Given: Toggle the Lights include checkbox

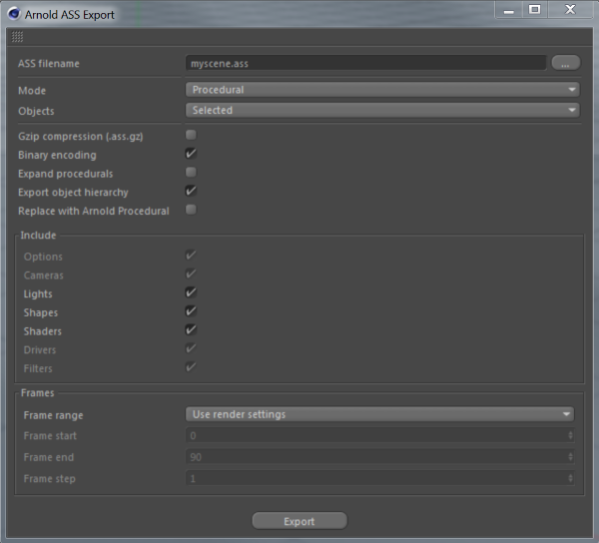Looking at the screenshot, I should click(191, 292).
